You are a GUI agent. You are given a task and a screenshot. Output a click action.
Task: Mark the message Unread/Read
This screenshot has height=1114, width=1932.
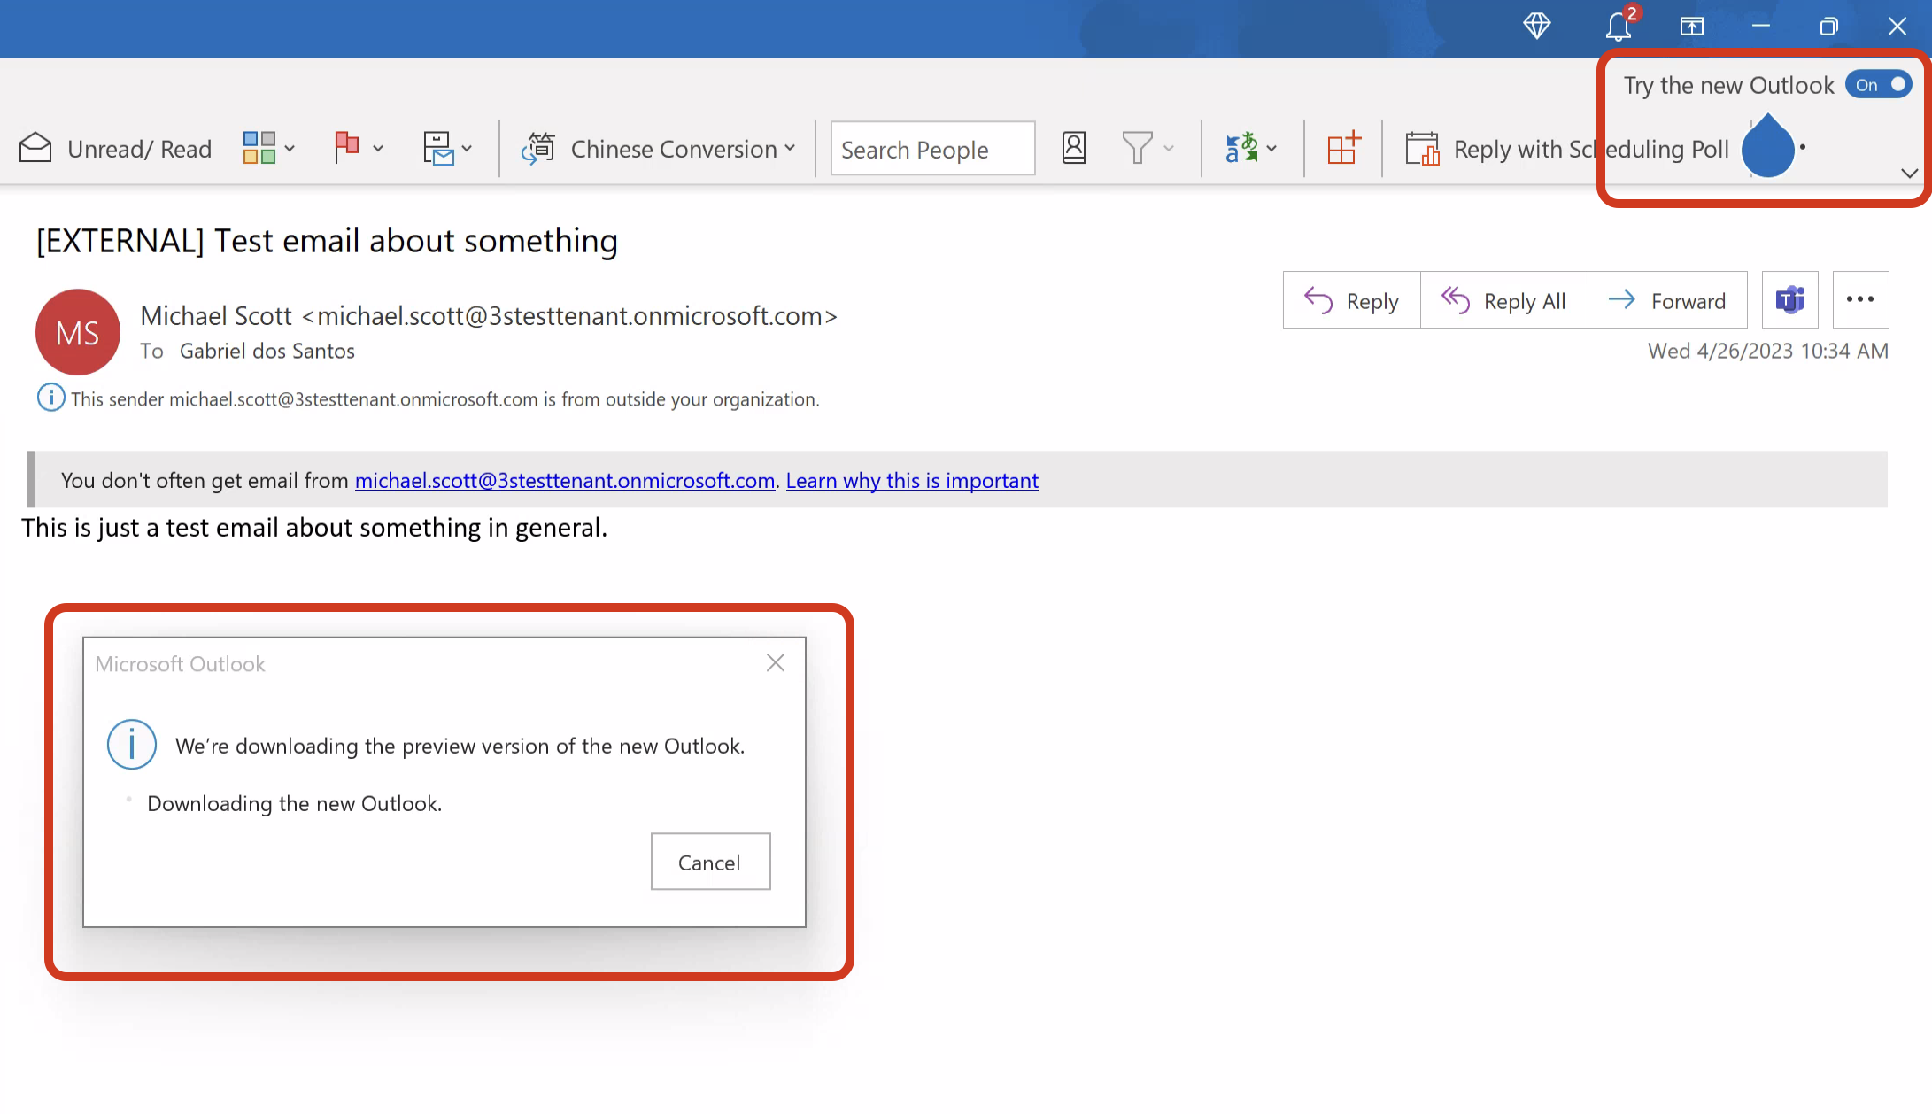coord(115,148)
